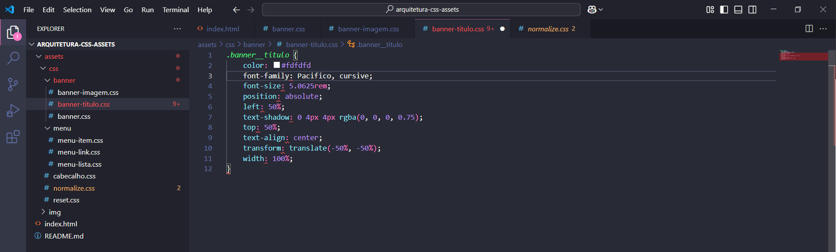The height and width of the screenshot is (252, 836).
Task: Open menu-link.css file
Action: 108,152
